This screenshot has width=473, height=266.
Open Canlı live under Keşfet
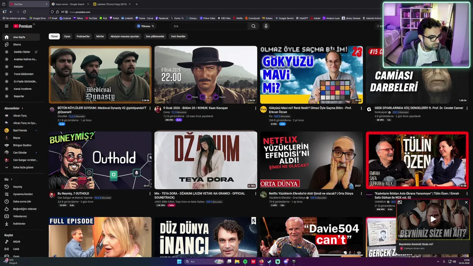click(21, 249)
